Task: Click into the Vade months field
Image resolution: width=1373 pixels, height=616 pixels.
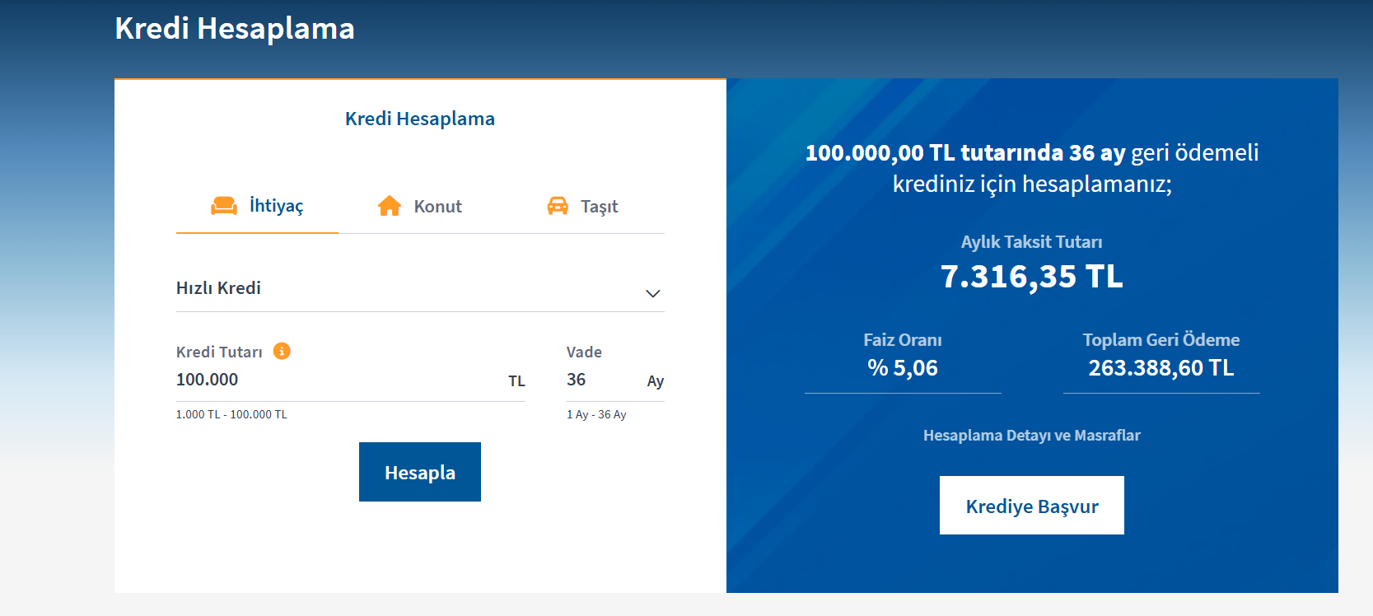Action: [x=601, y=380]
